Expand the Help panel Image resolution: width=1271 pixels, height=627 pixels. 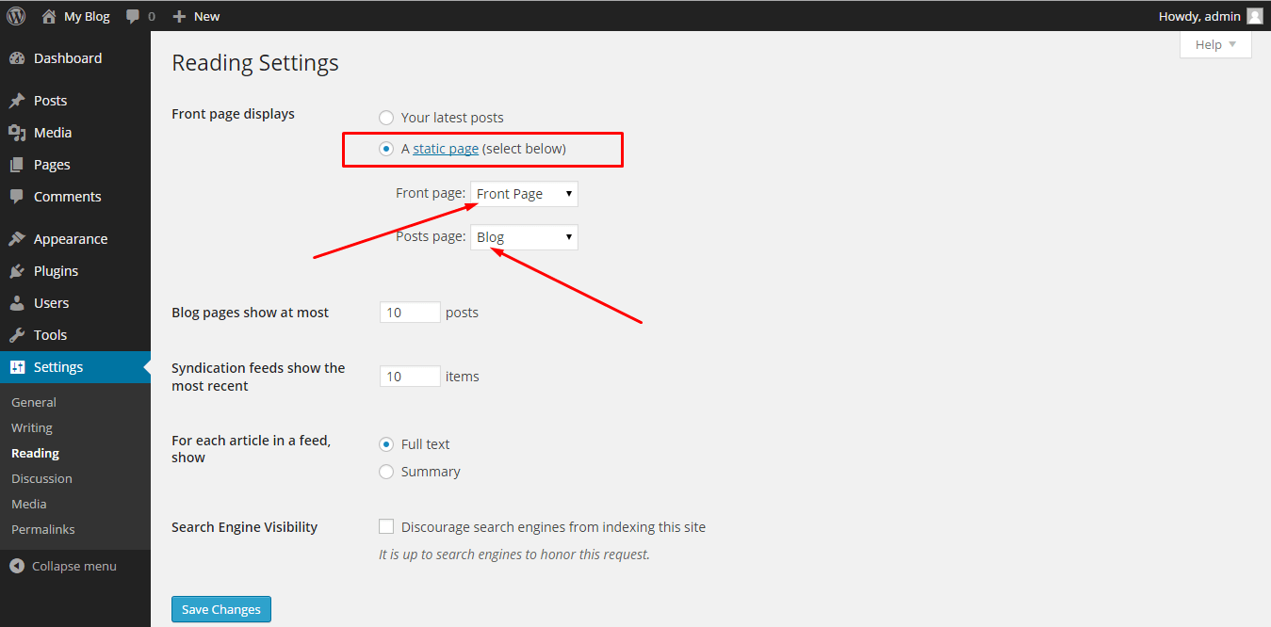tap(1214, 44)
